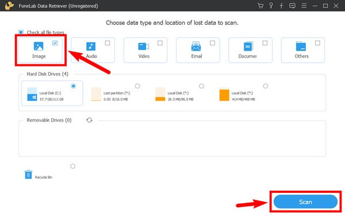The height and width of the screenshot is (217, 345).
Task: Click the Recycle Bin trash icon
Action: click(x=28, y=175)
